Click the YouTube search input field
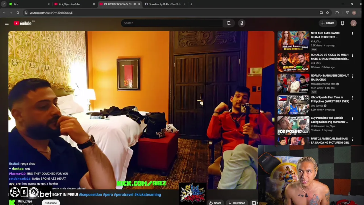Screen dimensions: 364x205 coord(172,23)
